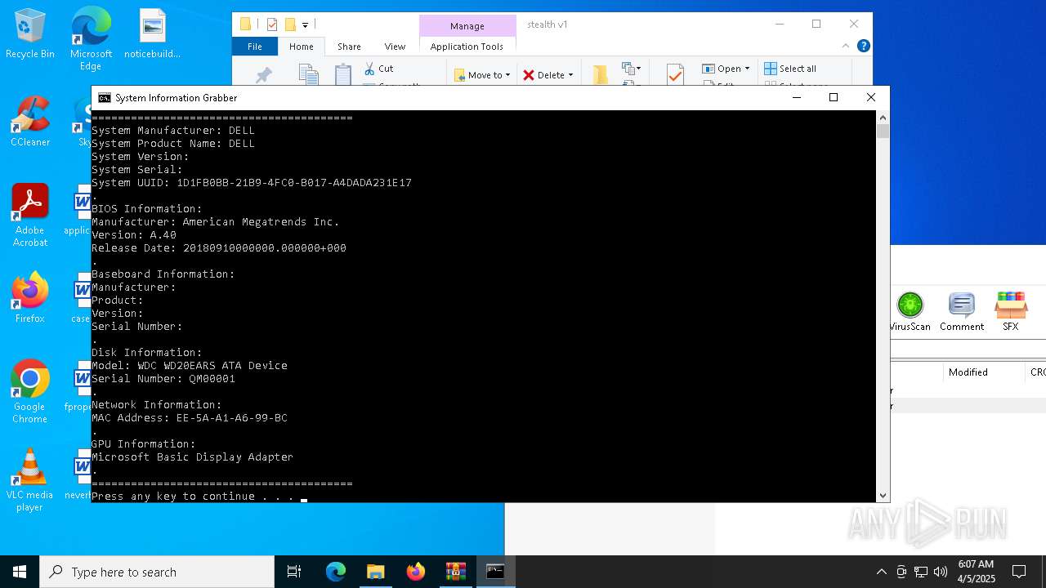
Task: Click WinRAR VirusScan toolbar icon
Action: click(x=910, y=312)
